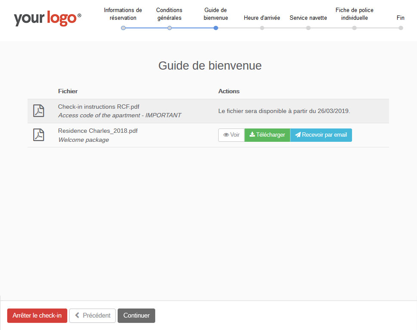This screenshot has width=417, height=330.
Task: Jump to the Heure d'arrivée step
Action: 262,18
